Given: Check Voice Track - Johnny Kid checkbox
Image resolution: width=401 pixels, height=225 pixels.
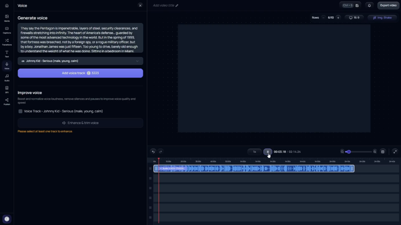Looking at the screenshot, I should (20, 111).
